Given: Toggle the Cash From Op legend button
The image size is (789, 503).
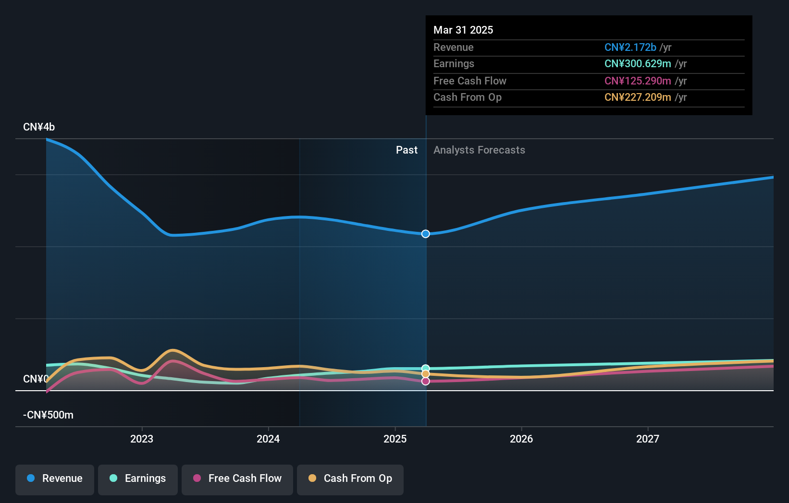Looking at the screenshot, I should [x=350, y=479].
